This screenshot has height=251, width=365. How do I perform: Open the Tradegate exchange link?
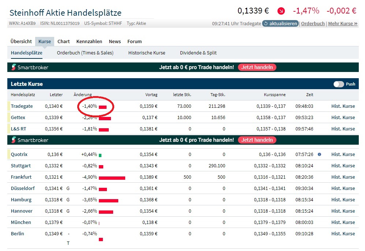coord(22,106)
